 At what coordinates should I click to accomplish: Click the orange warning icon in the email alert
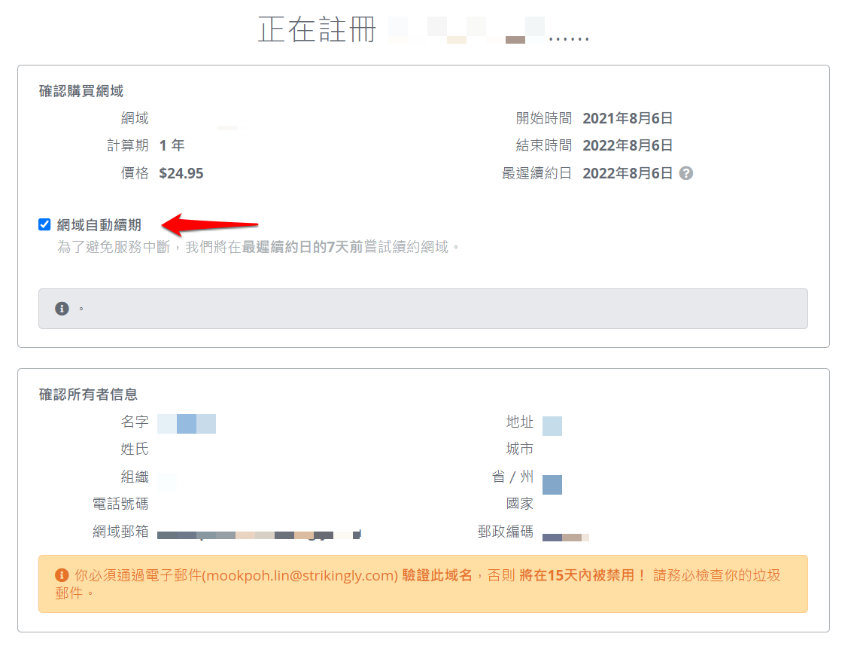coord(62,575)
